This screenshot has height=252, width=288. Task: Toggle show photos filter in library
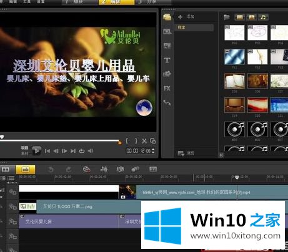click(x=251, y=17)
